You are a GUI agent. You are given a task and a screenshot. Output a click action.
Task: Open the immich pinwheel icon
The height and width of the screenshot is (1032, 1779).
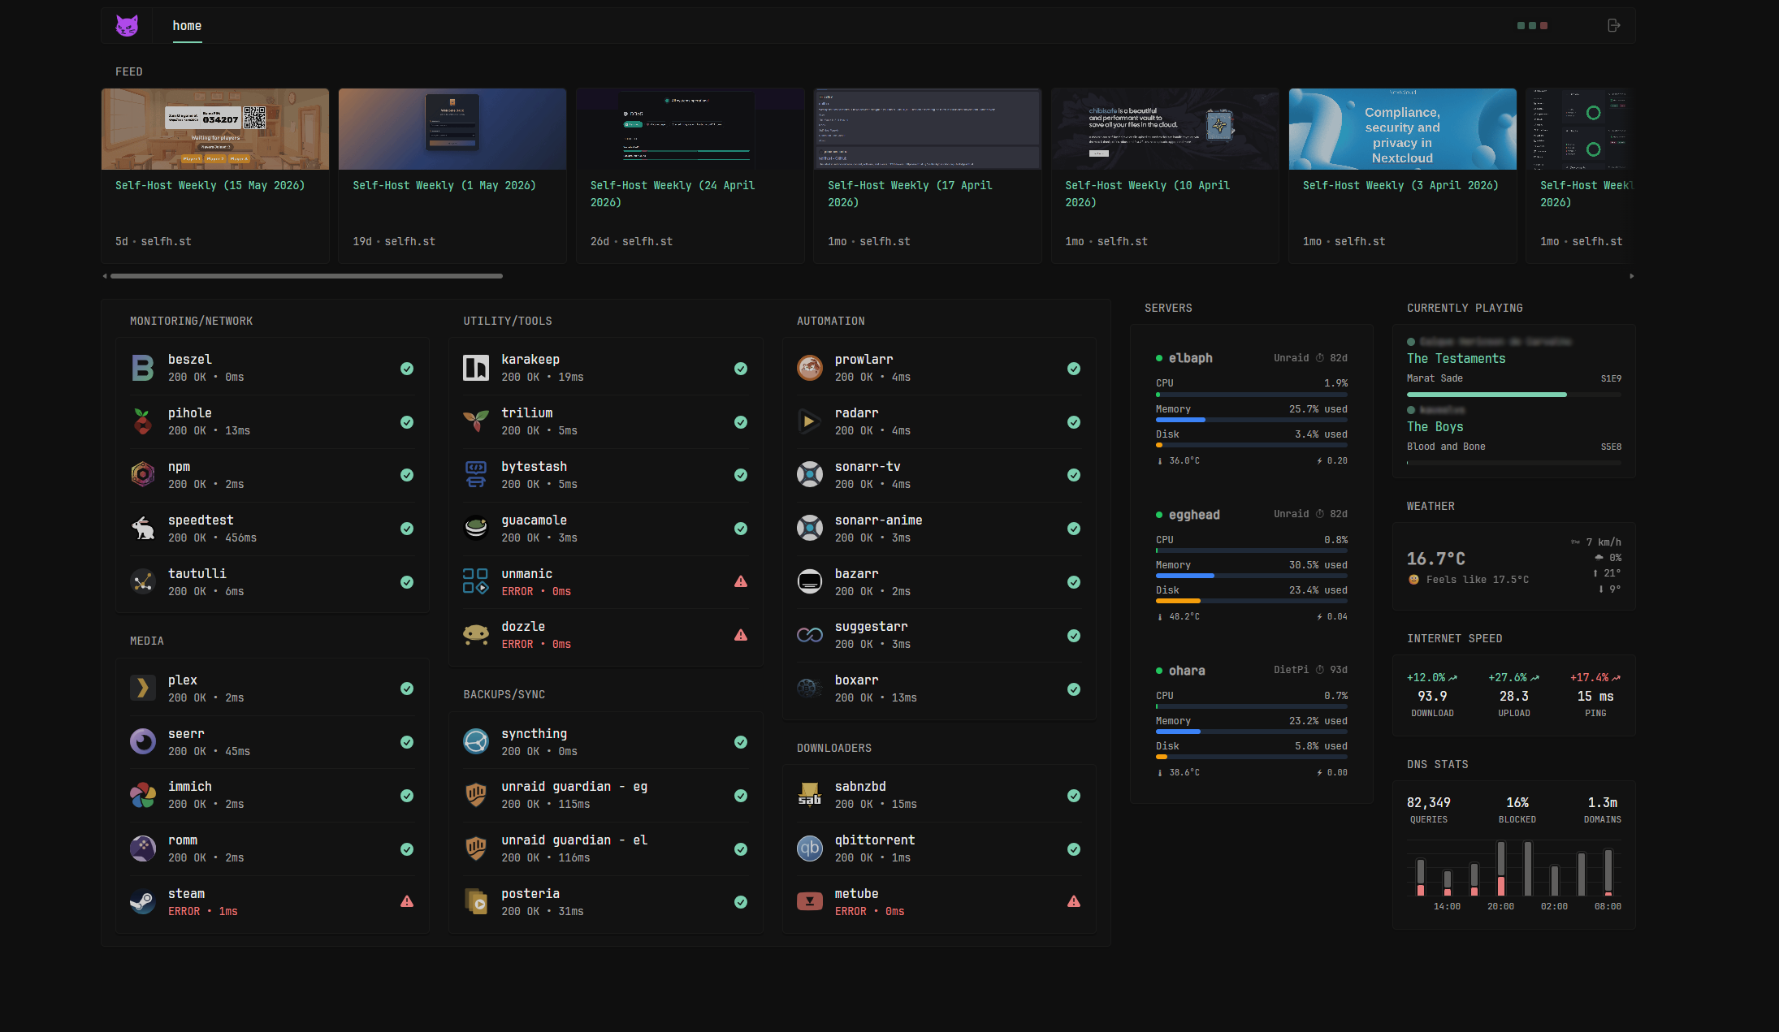(143, 795)
